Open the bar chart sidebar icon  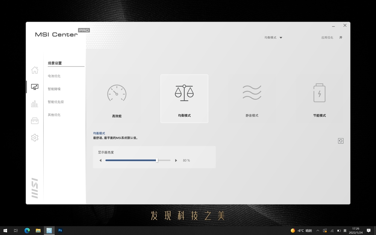[35, 104]
